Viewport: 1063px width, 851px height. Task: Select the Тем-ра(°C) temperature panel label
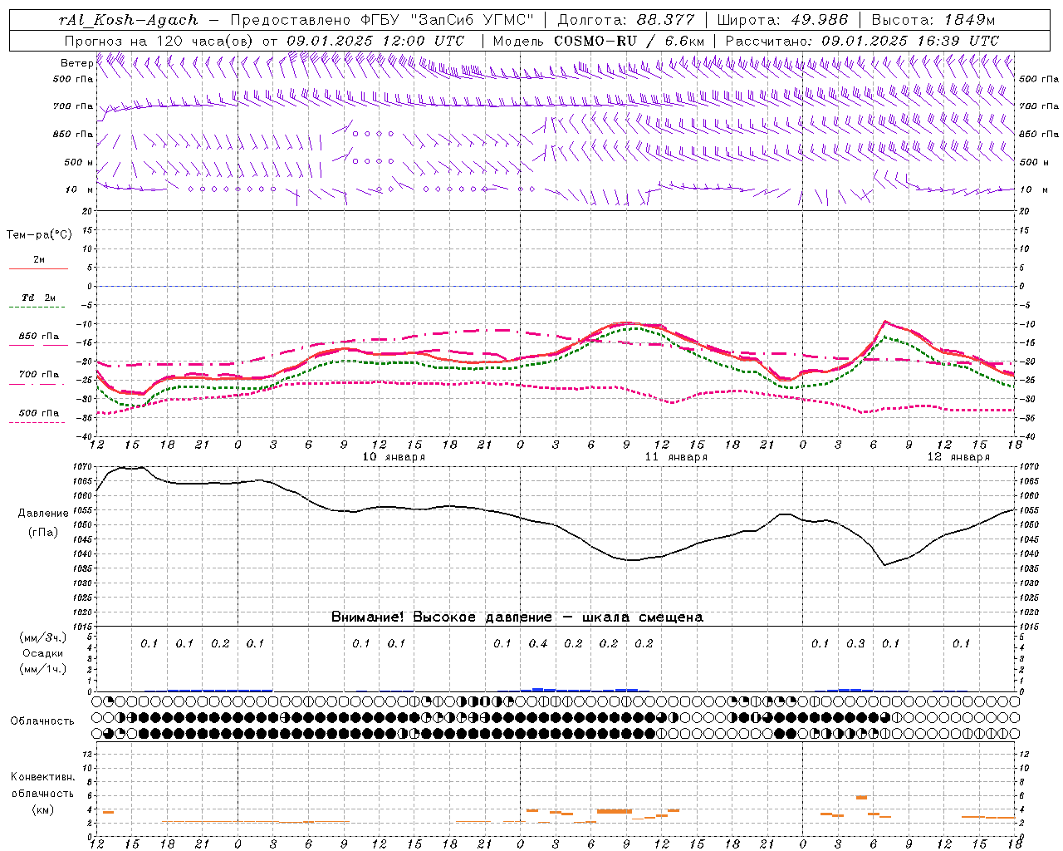39,235
